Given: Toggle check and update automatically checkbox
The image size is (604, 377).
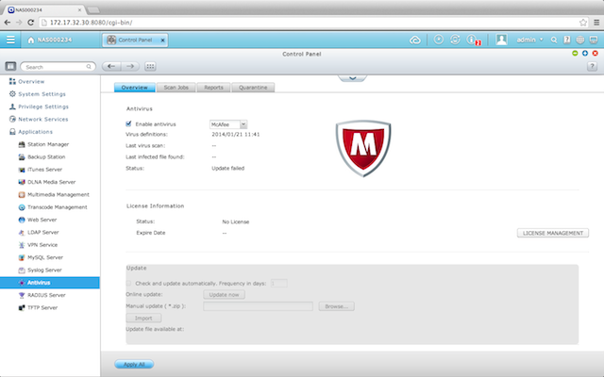Looking at the screenshot, I should click(129, 283).
